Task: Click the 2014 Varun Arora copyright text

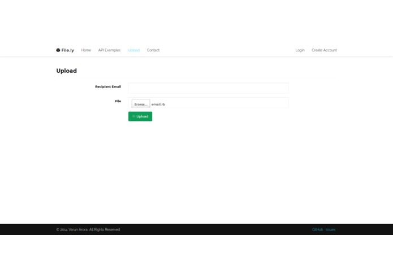Action: (x=88, y=229)
